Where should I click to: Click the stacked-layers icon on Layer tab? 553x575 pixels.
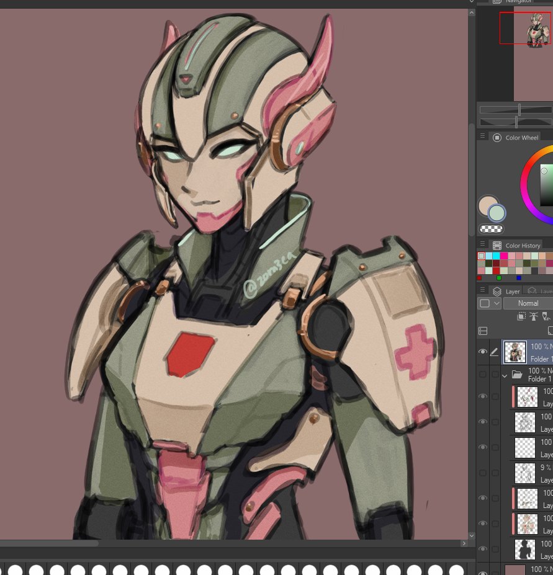click(x=497, y=291)
